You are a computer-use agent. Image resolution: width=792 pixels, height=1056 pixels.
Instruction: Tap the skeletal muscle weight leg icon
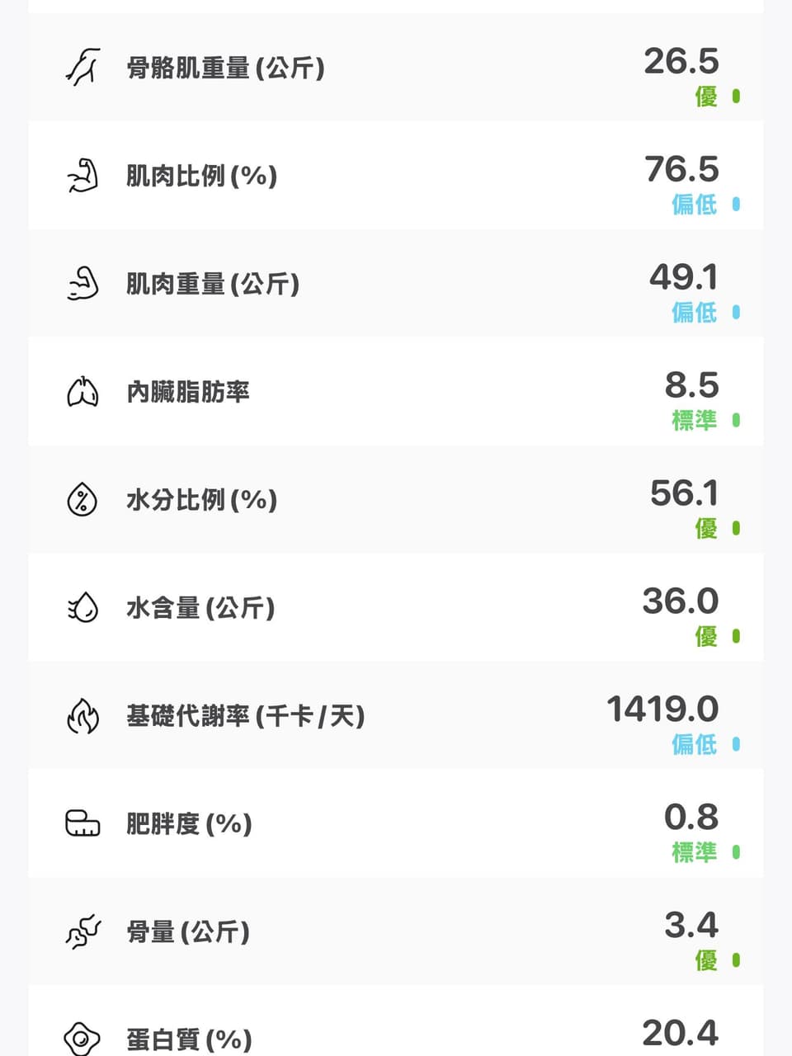[82, 67]
